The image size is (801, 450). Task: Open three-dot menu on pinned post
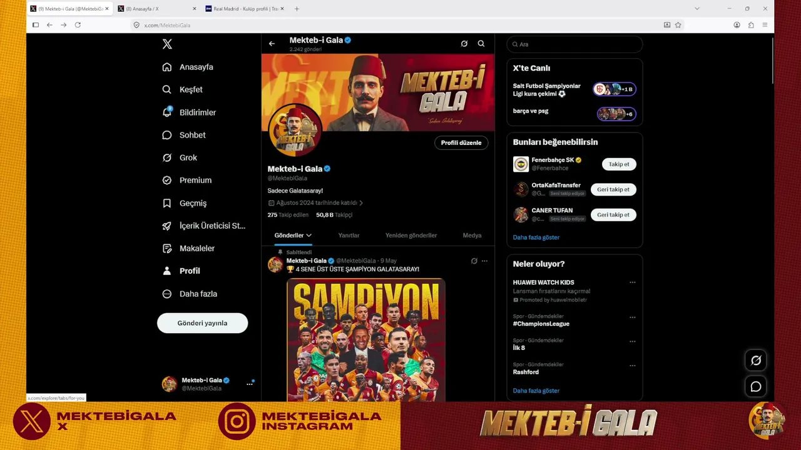[484, 261]
